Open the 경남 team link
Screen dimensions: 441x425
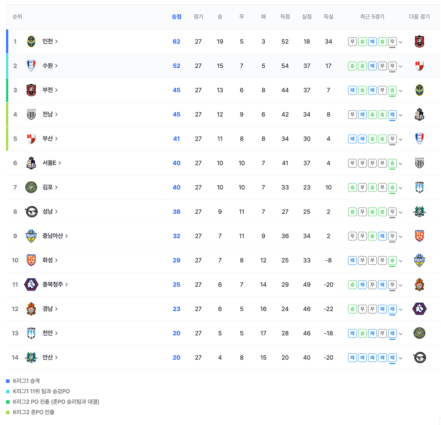50,308
